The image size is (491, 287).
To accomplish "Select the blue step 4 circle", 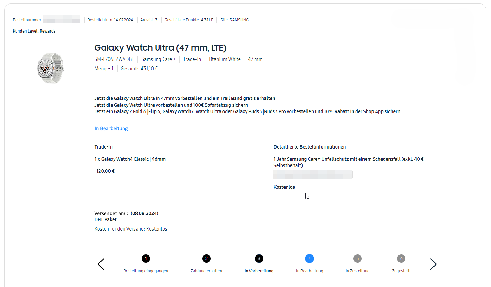I will coord(309,259).
